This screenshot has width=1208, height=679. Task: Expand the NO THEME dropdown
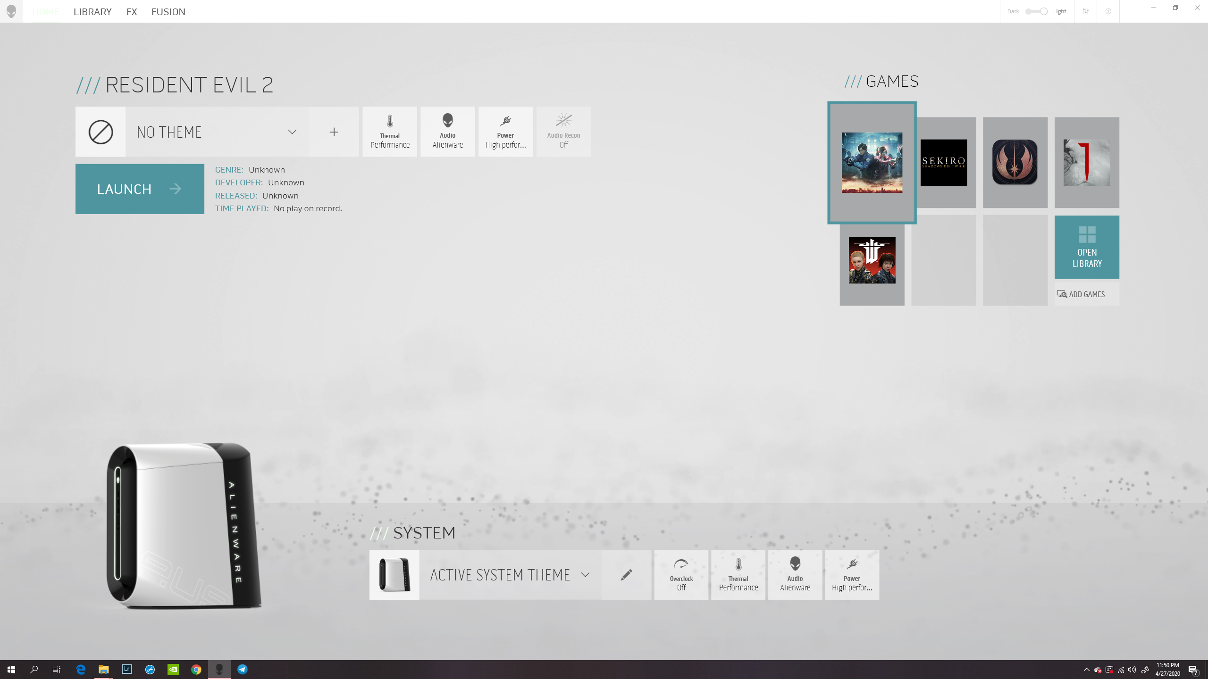(217, 132)
